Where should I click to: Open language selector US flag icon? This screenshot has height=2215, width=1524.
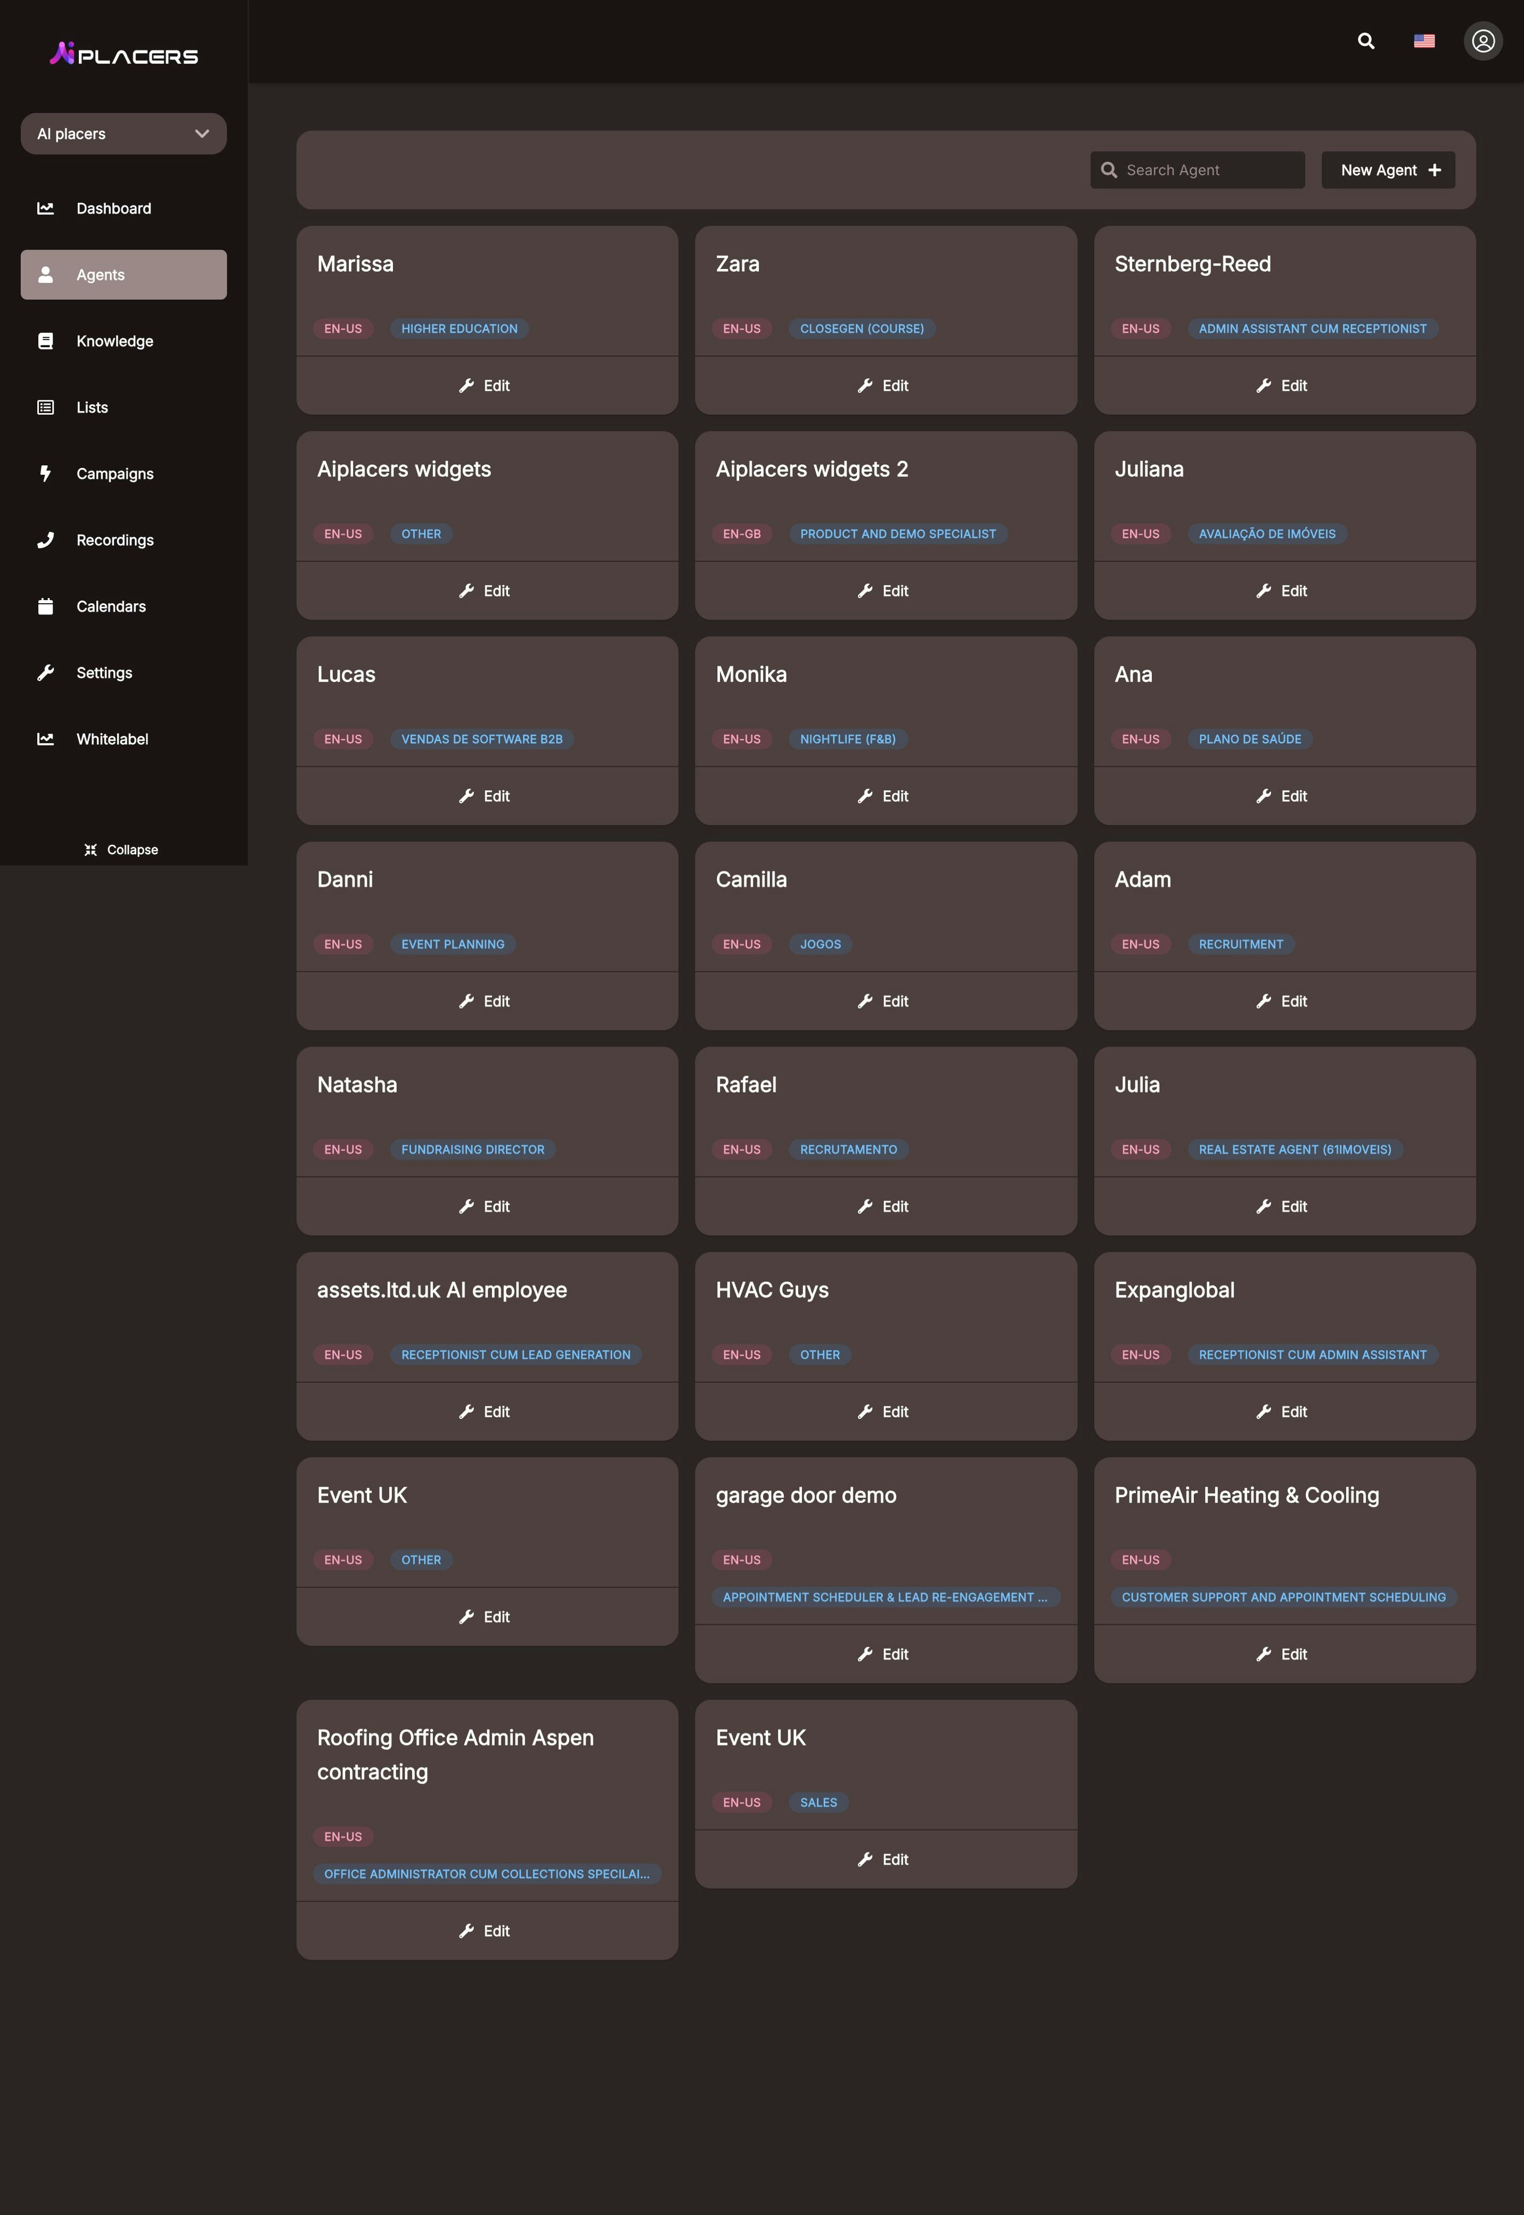click(x=1424, y=41)
